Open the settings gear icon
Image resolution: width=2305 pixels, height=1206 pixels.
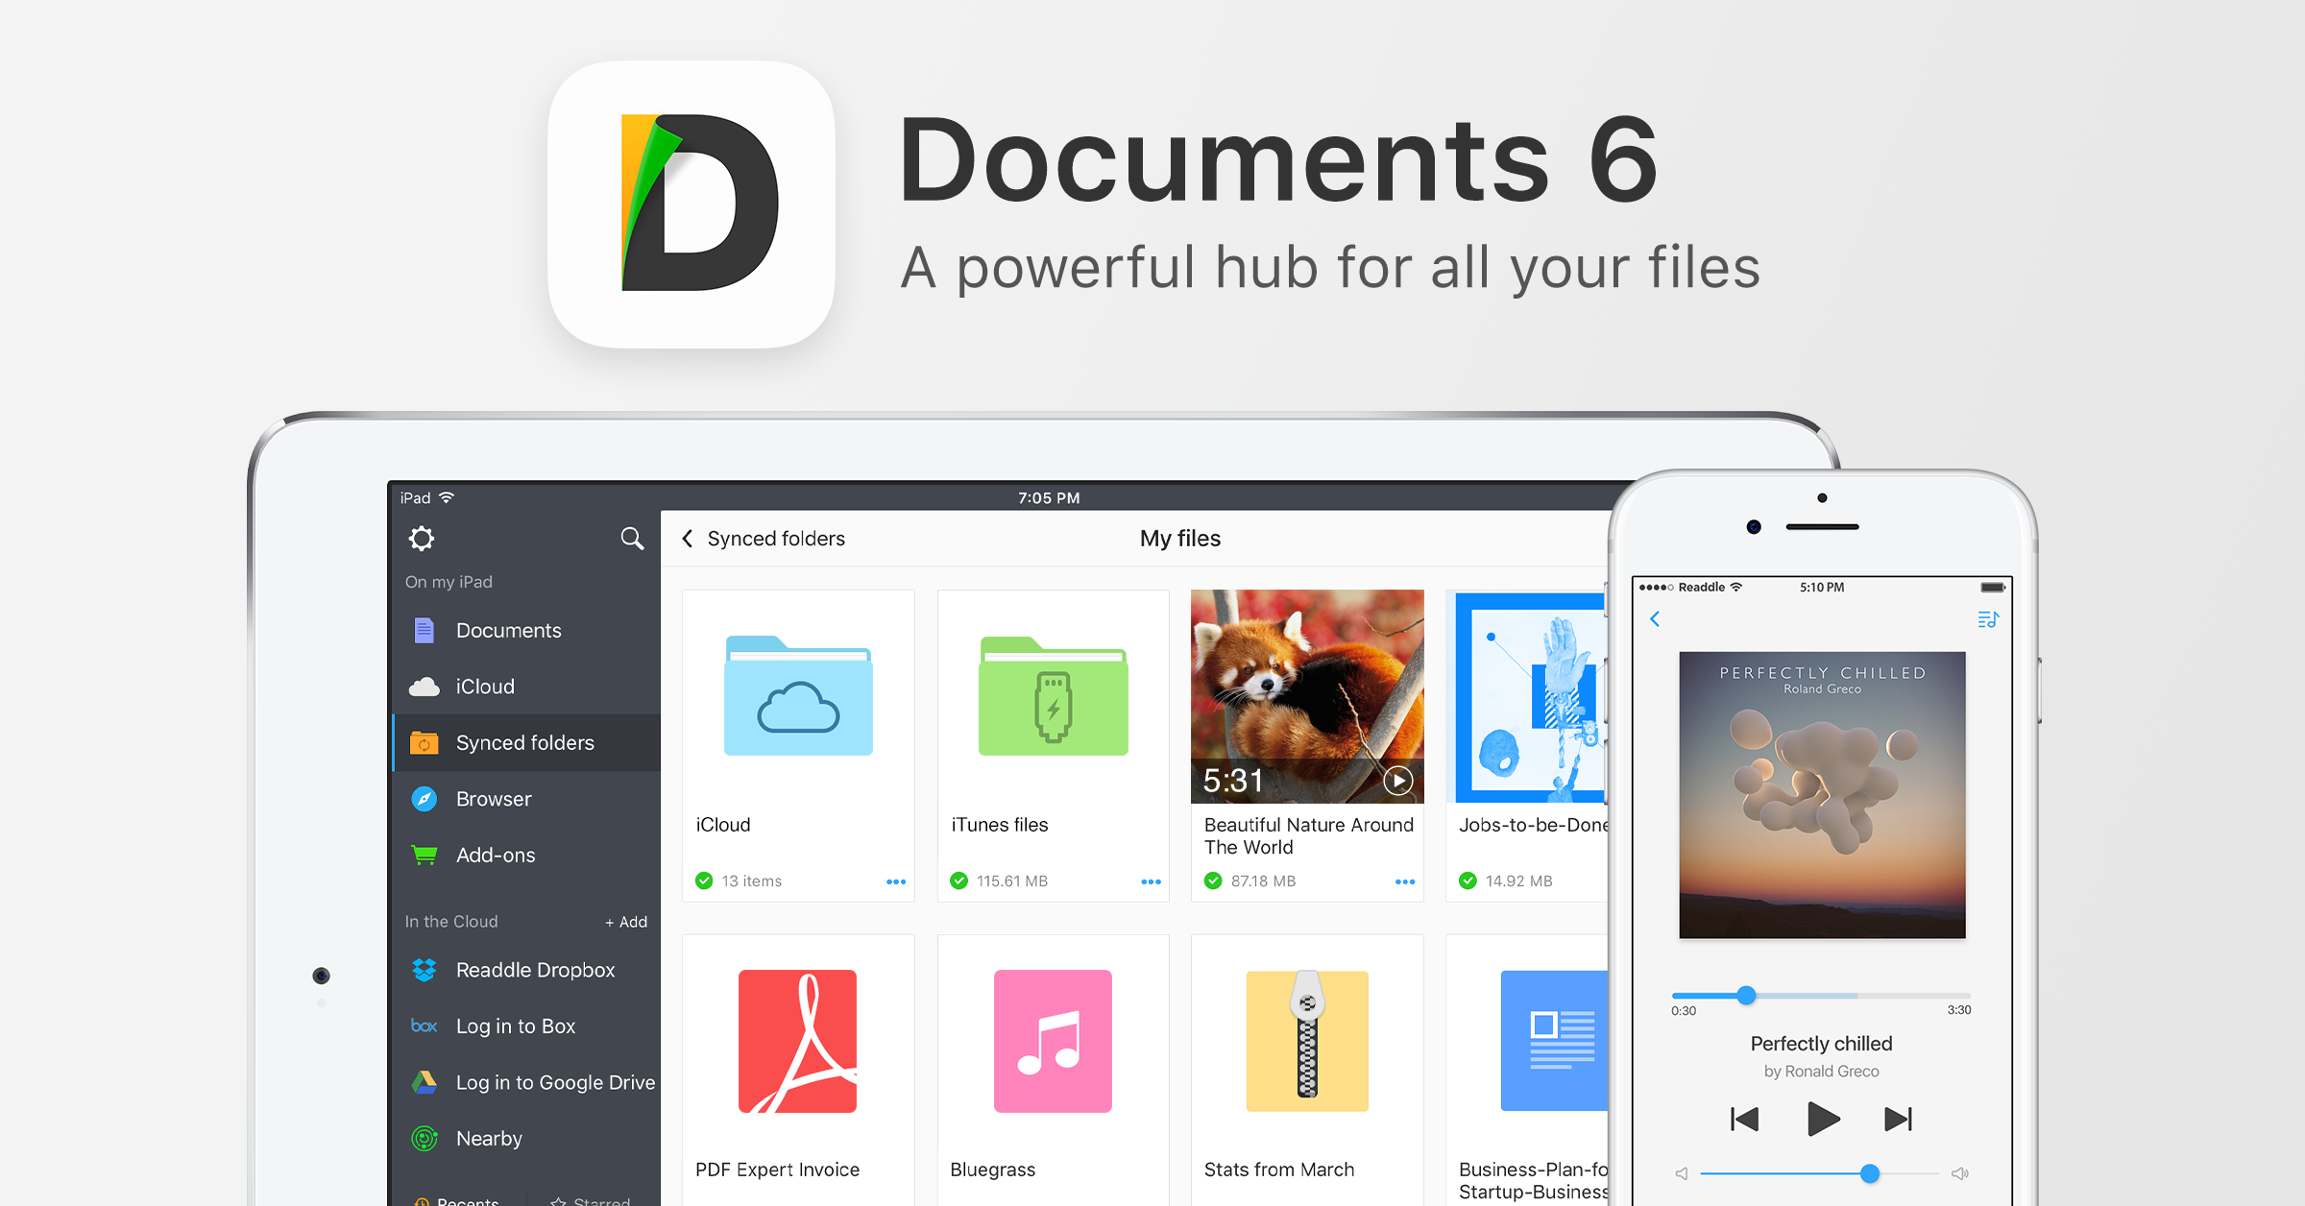(x=422, y=539)
